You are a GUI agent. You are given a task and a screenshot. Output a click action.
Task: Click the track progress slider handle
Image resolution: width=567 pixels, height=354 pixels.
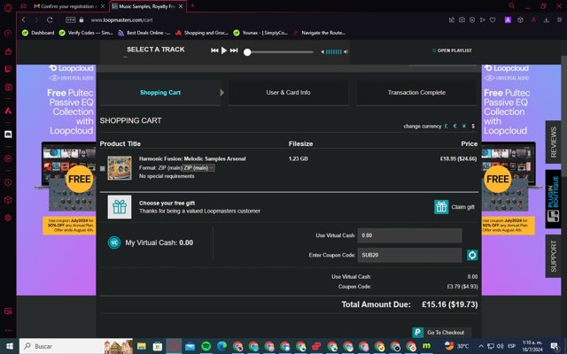[x=247, y=52]
